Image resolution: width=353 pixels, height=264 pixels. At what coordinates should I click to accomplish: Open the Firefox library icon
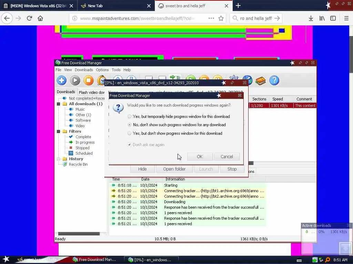[x=322, y=18]
